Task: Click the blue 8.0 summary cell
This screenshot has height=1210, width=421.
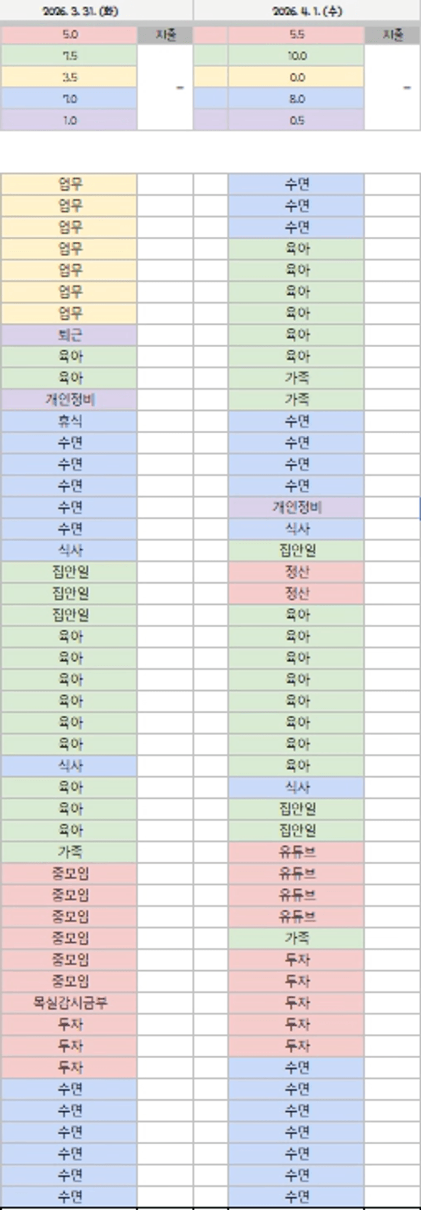Action: (x=296, y=99)
